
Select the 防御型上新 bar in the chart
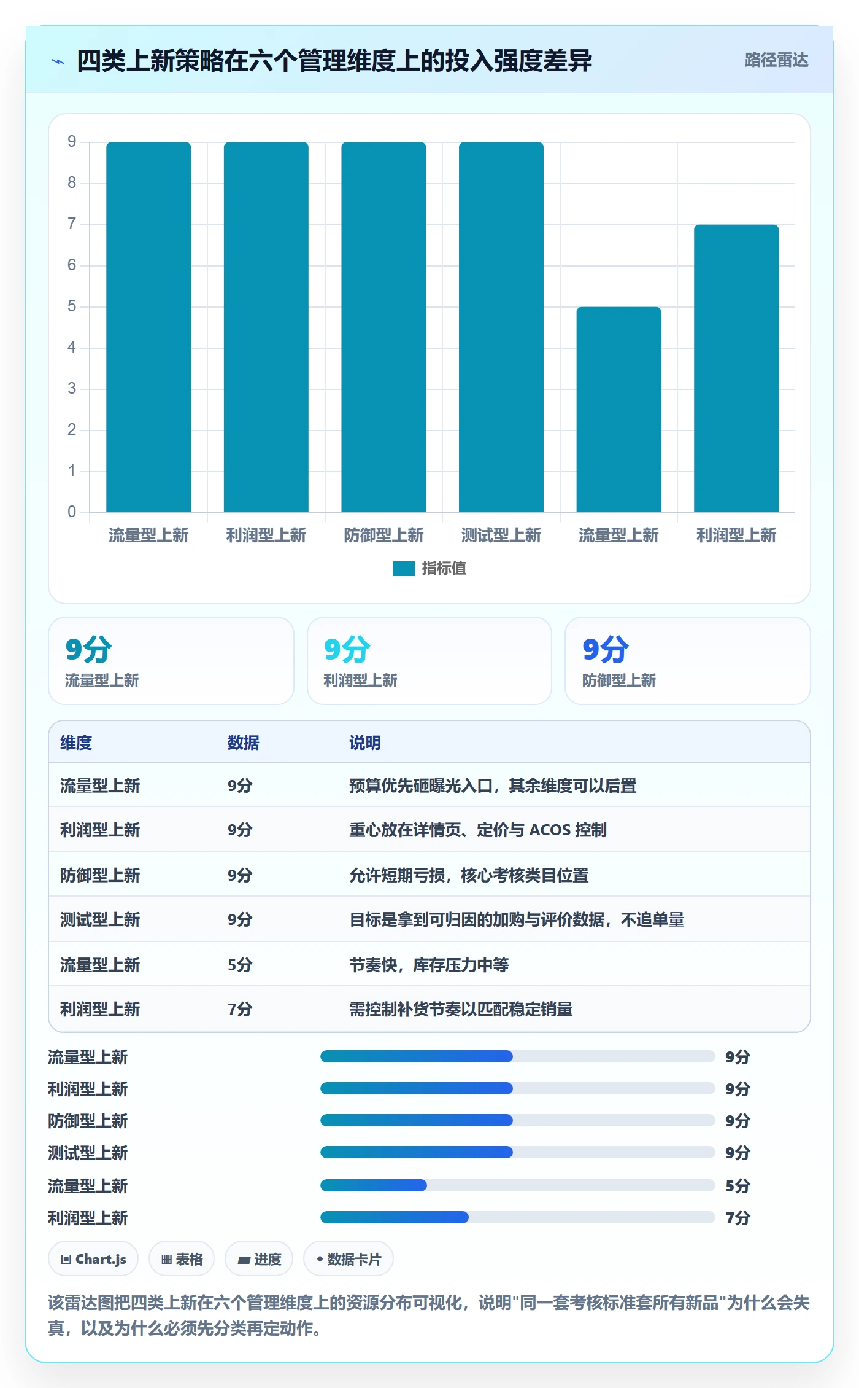[383, 327]
